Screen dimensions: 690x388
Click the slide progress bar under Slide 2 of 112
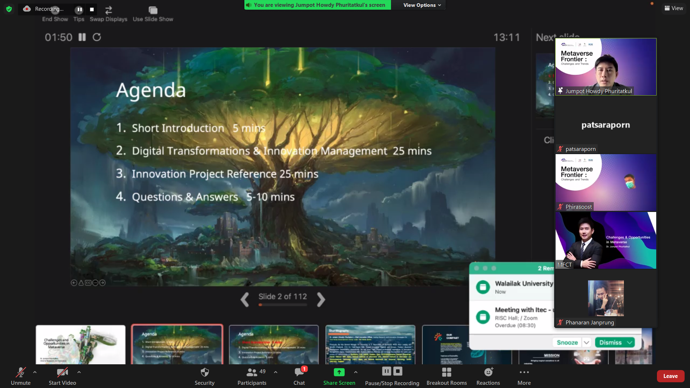283,305
